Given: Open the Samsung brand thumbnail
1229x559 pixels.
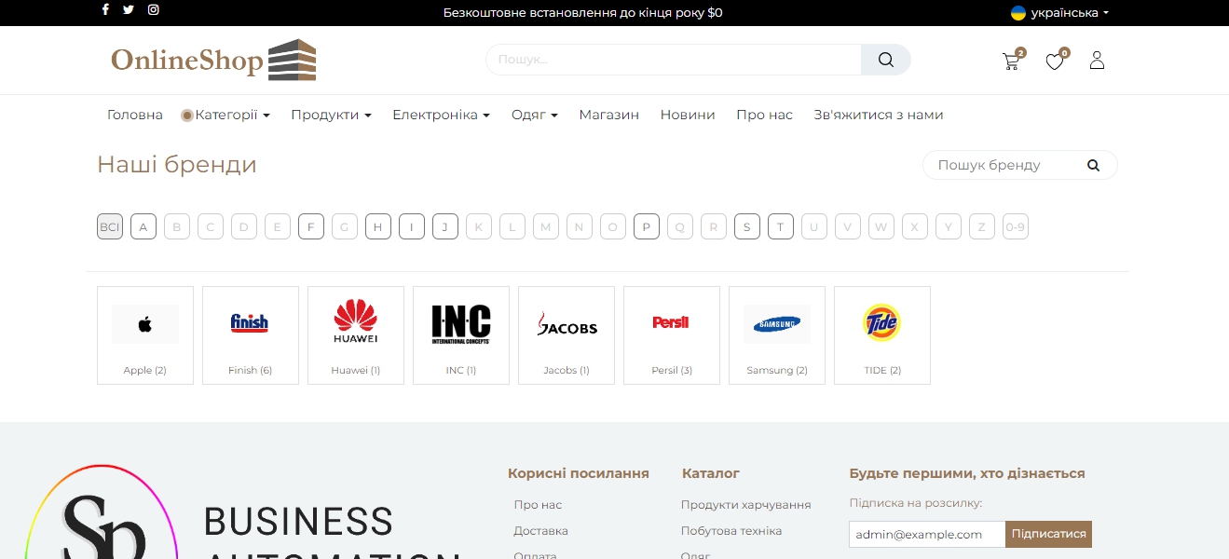Looking at the screenshot, I should (x=777, y=334).
